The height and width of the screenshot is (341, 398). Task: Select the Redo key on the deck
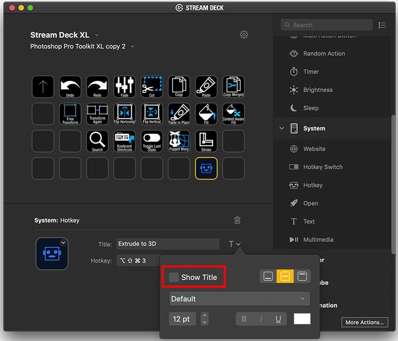(97, 87)
